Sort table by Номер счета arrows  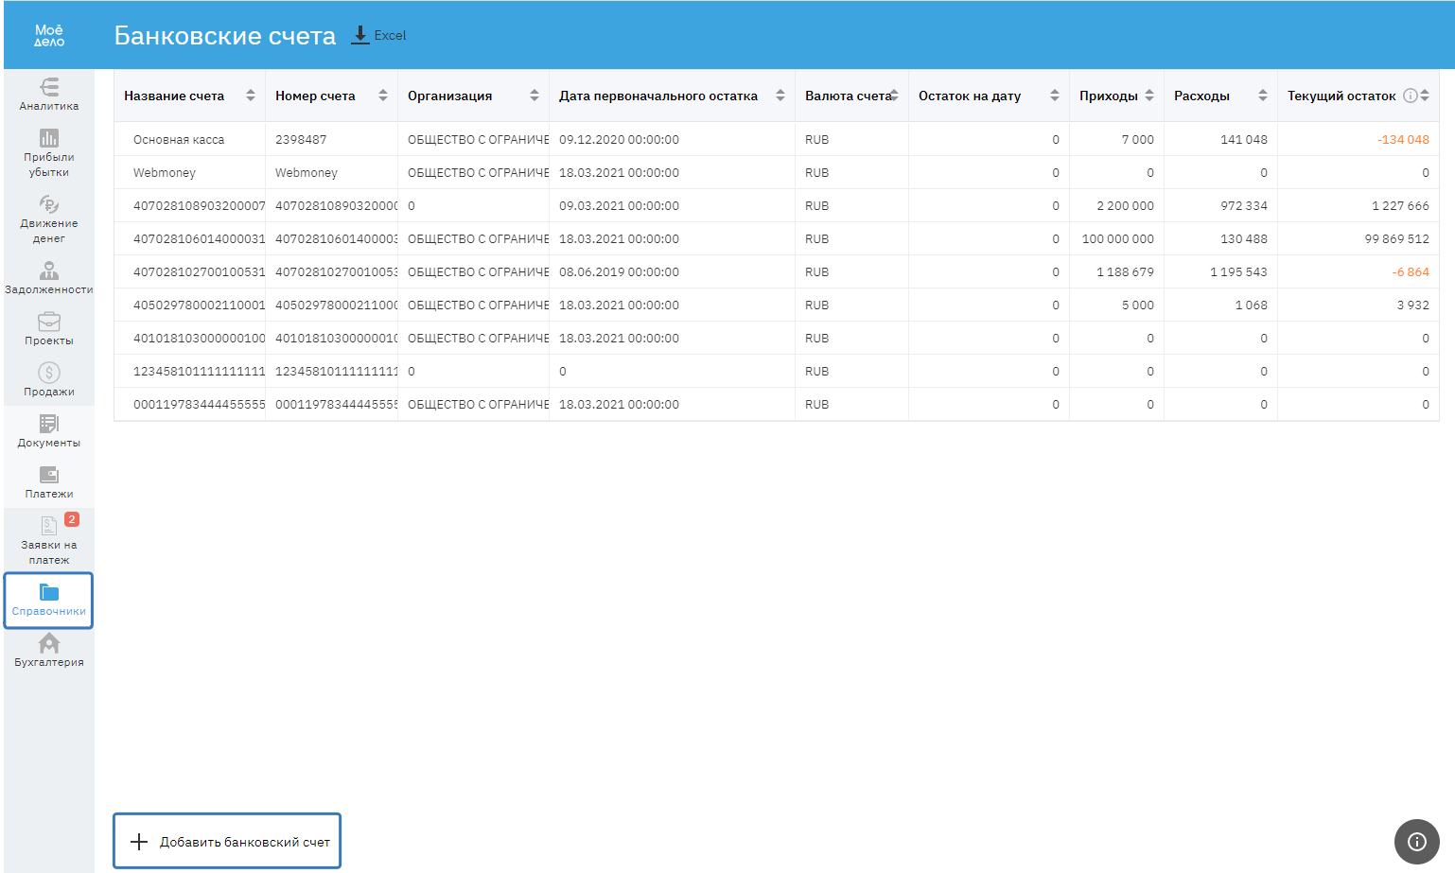tap(383, 96)
